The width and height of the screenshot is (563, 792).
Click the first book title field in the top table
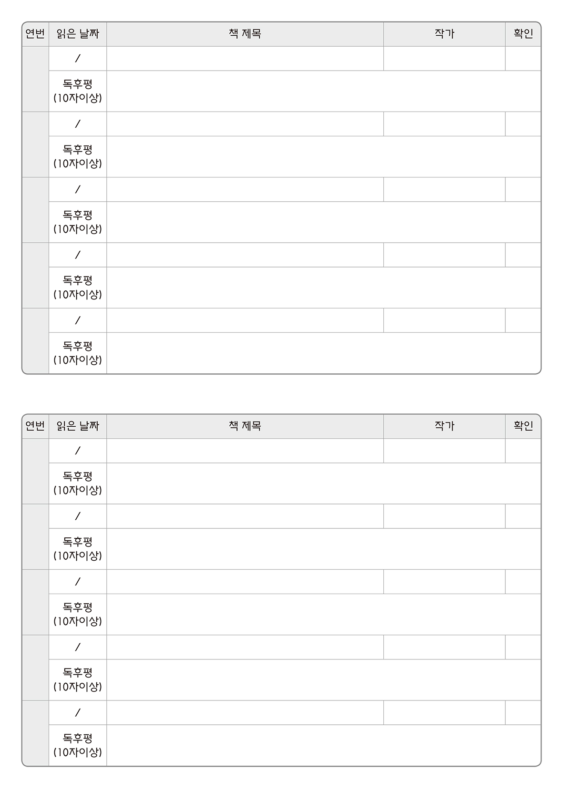pyautogui.click(x=245, y=59)
